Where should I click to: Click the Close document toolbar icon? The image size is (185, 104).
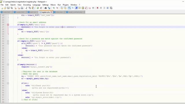click(15, 8)
